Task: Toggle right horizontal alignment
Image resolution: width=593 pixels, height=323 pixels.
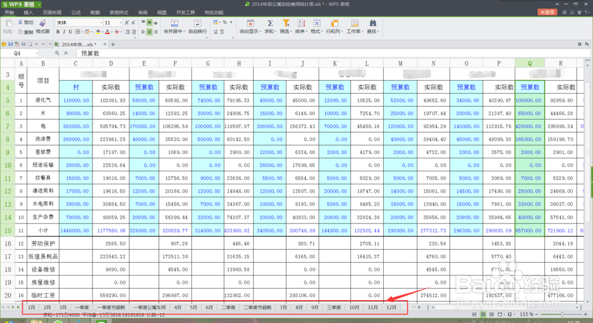Action: [x=155, y=32]
